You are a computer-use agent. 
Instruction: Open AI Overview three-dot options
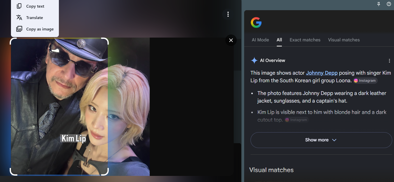click(389, 61)
